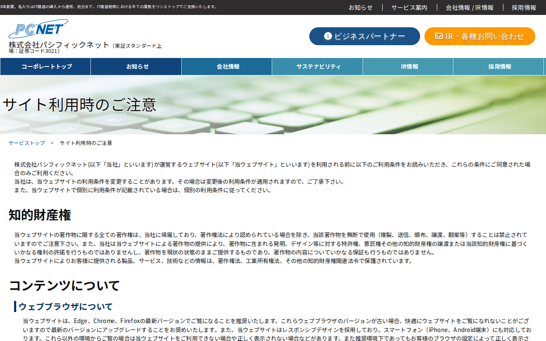Viewport: 546px width, 341px height.
Task: Open 採用情報 in the top utility bar
Action: click(524, 7)
